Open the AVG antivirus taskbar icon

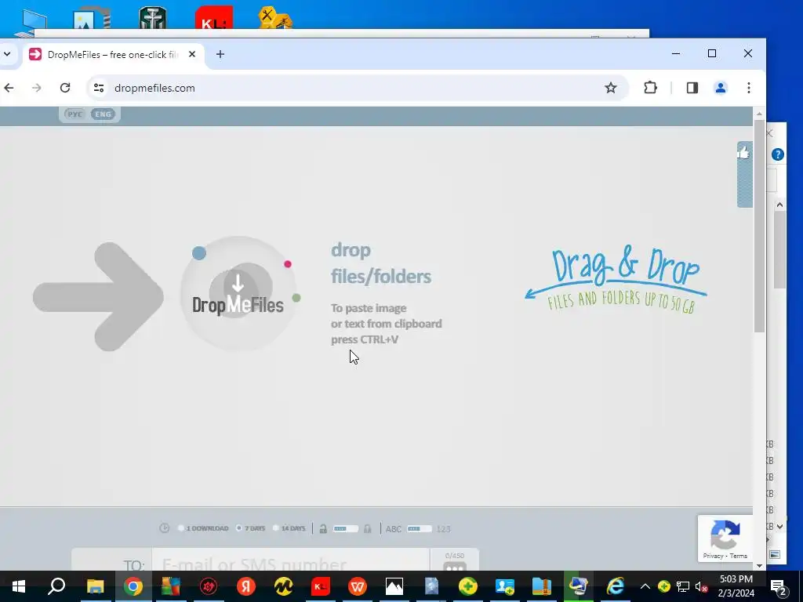tap(170, 586)
